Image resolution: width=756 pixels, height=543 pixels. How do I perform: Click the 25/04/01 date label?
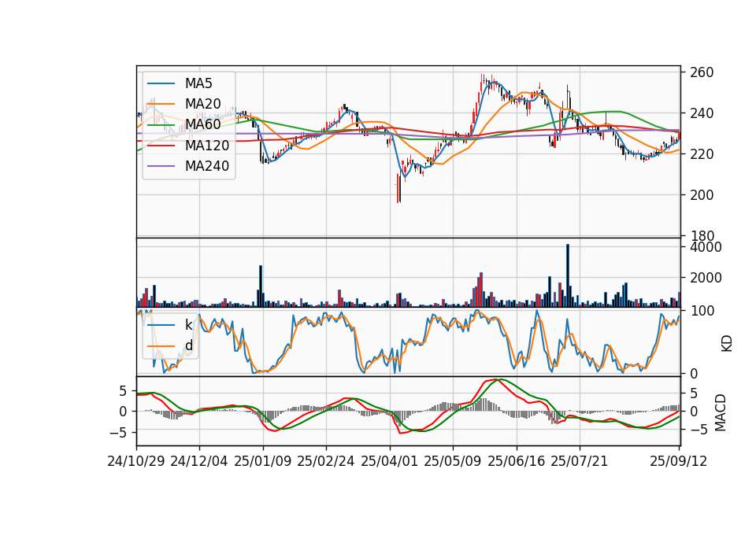point(389,461)
